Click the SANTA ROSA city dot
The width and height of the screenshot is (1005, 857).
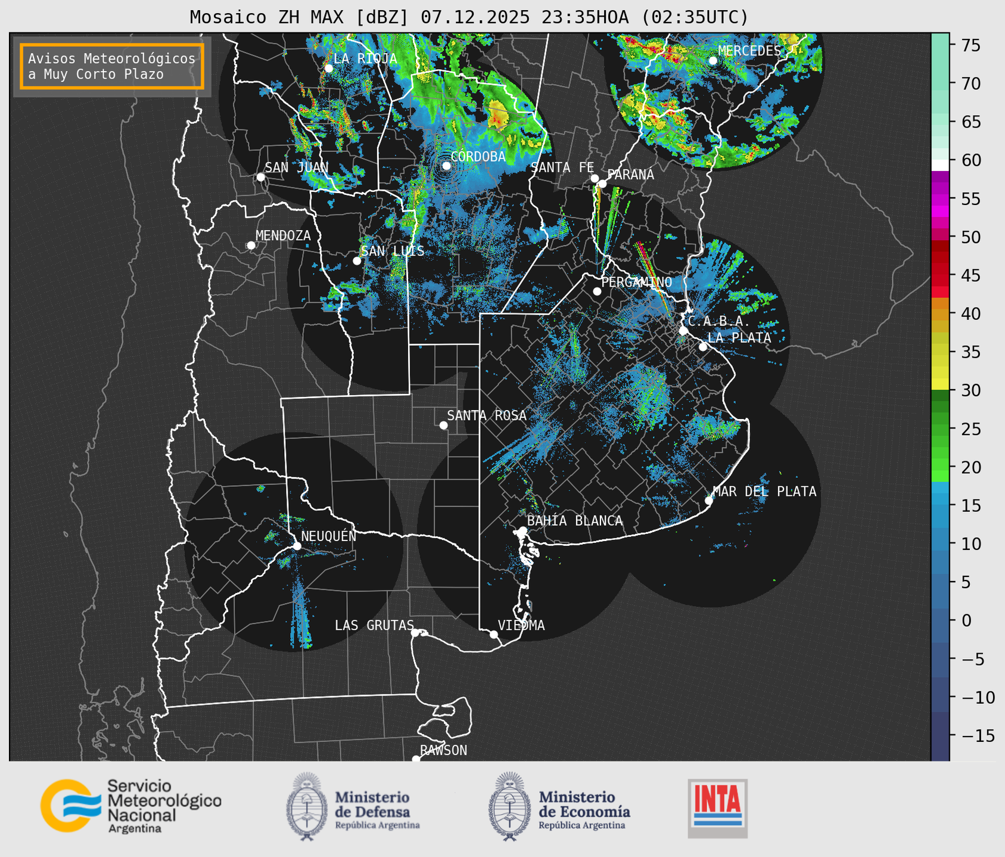pos(443,426)
